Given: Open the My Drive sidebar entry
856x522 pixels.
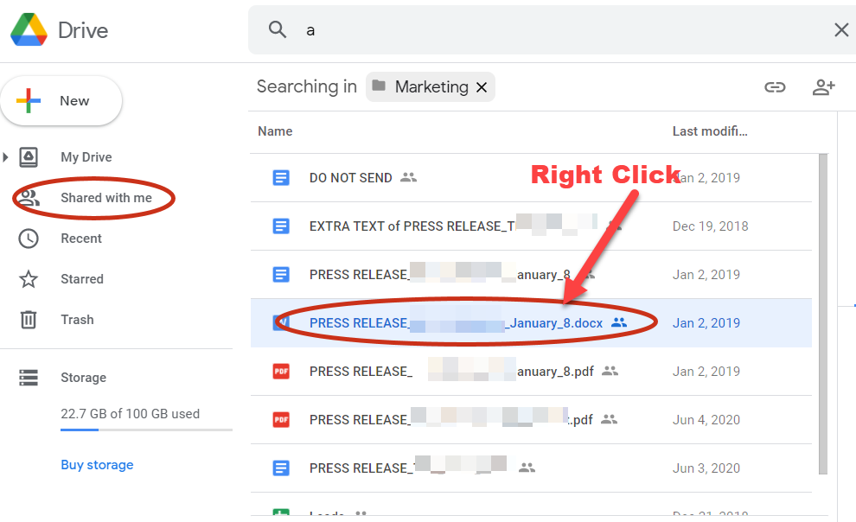Looking at the screenshot, I should coord(86,156).
